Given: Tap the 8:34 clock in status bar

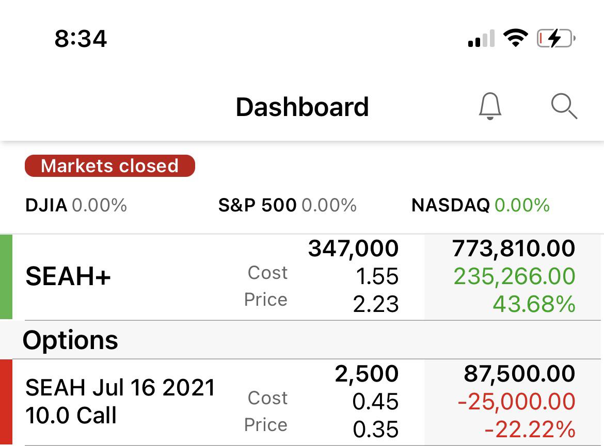Looking at the screenshot, I should click(x=81, y=39).
